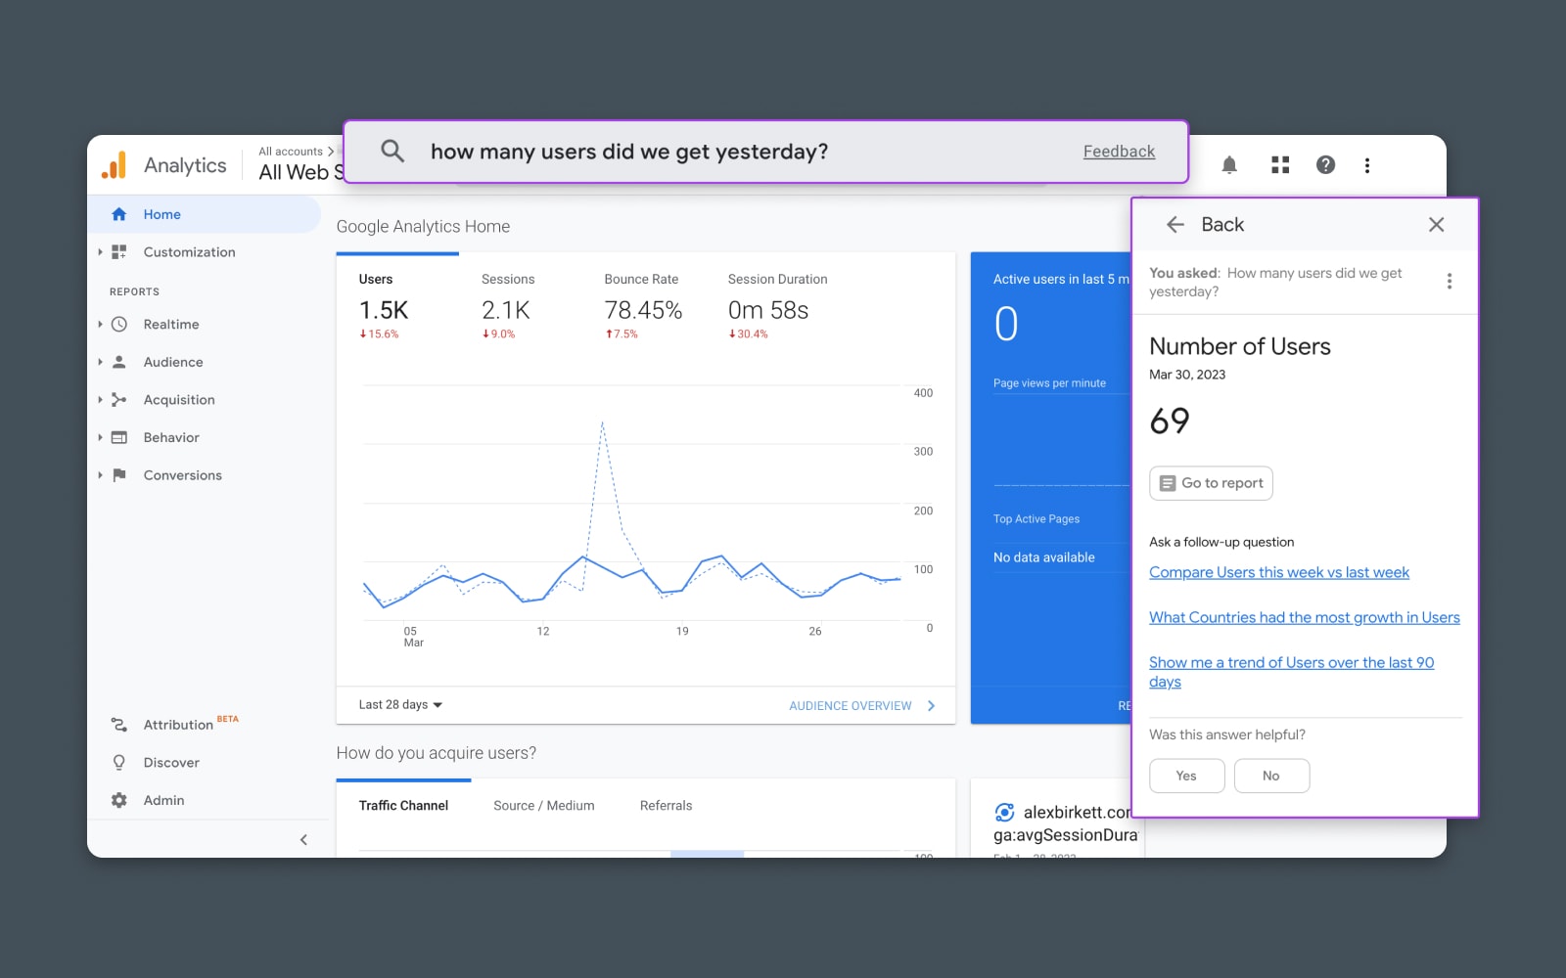Screen dimensions: 1566x978
Task: Select the Bounce Rate metric tab
Action: point(643,306)
